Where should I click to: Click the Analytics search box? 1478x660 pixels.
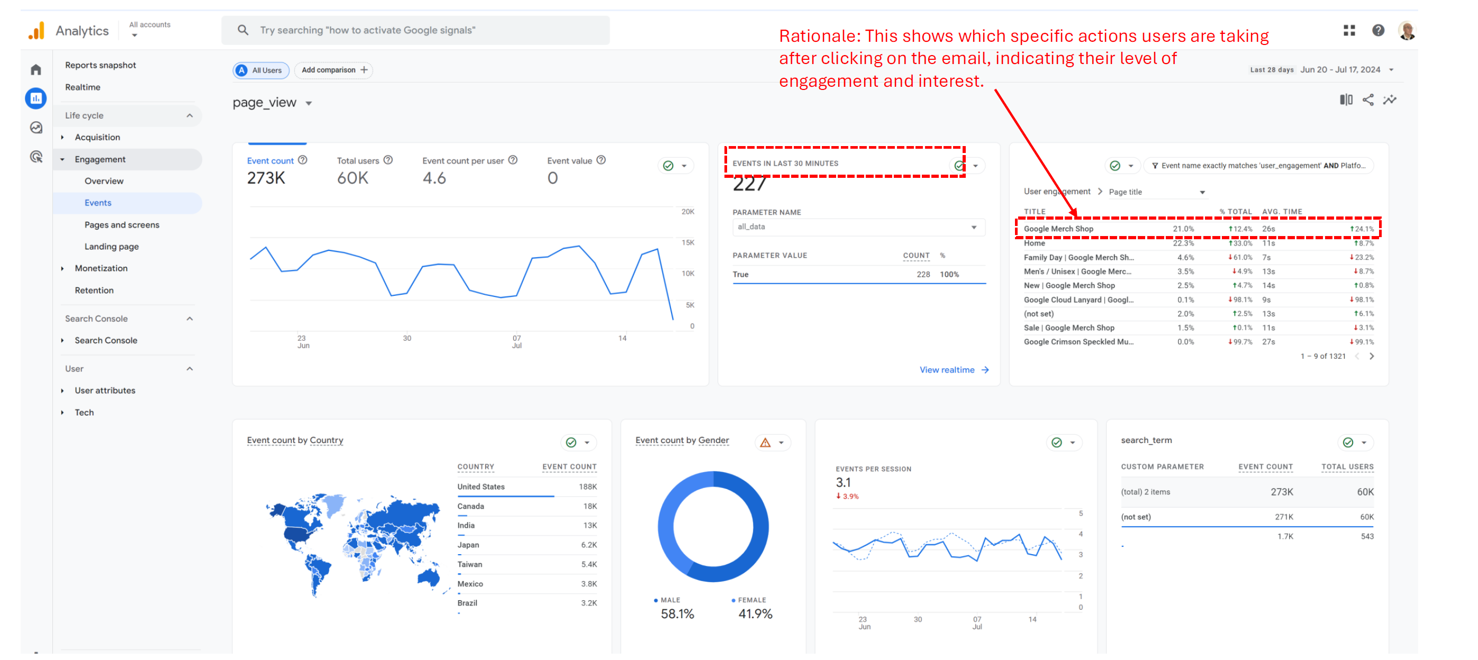(415, 30)
